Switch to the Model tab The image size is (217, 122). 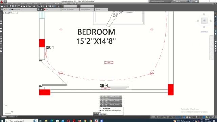[4, 117]
